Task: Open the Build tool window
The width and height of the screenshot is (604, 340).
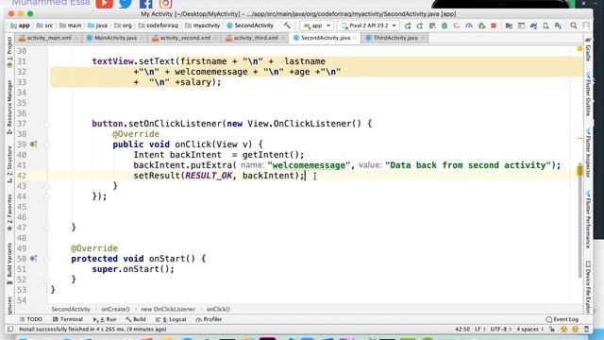Action: pos(136,319)
